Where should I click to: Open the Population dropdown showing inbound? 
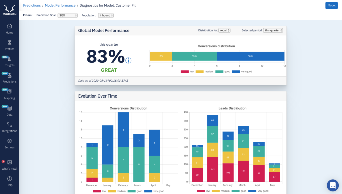click(x=106, y=15)
